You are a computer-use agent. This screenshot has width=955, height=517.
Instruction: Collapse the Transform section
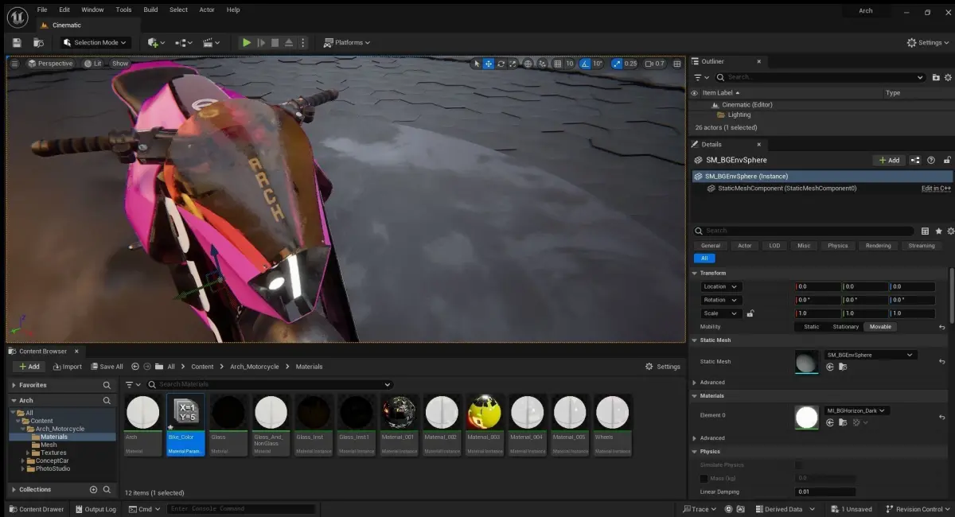tap(695, 273)
